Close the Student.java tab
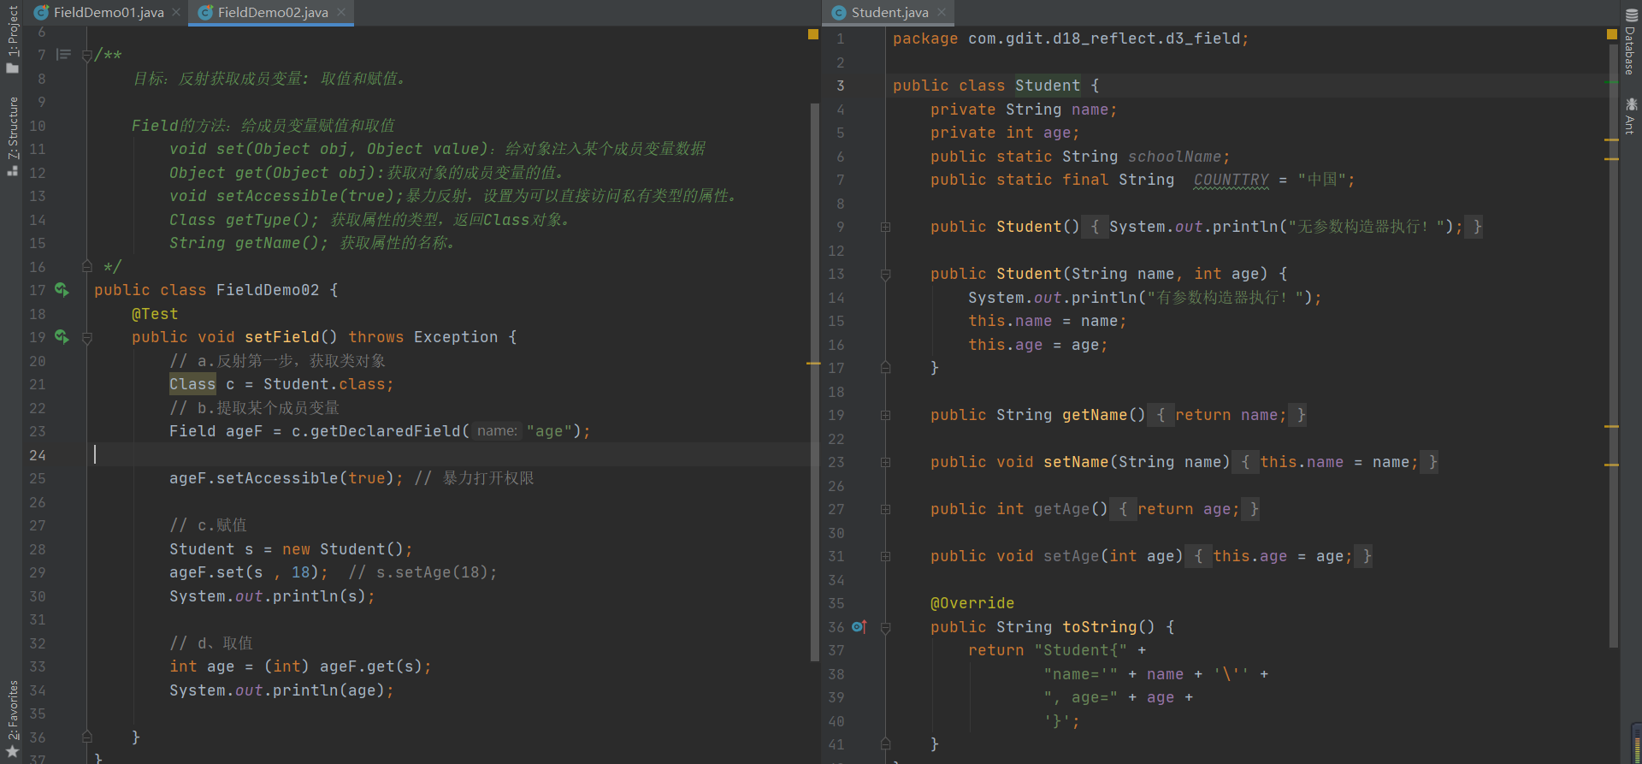 (x=942, y=12)
